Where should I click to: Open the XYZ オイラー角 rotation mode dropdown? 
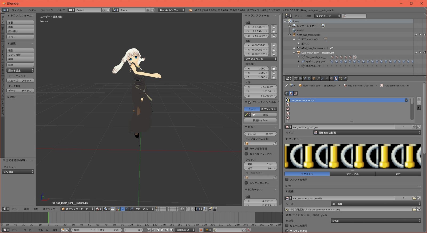point(260,59)
